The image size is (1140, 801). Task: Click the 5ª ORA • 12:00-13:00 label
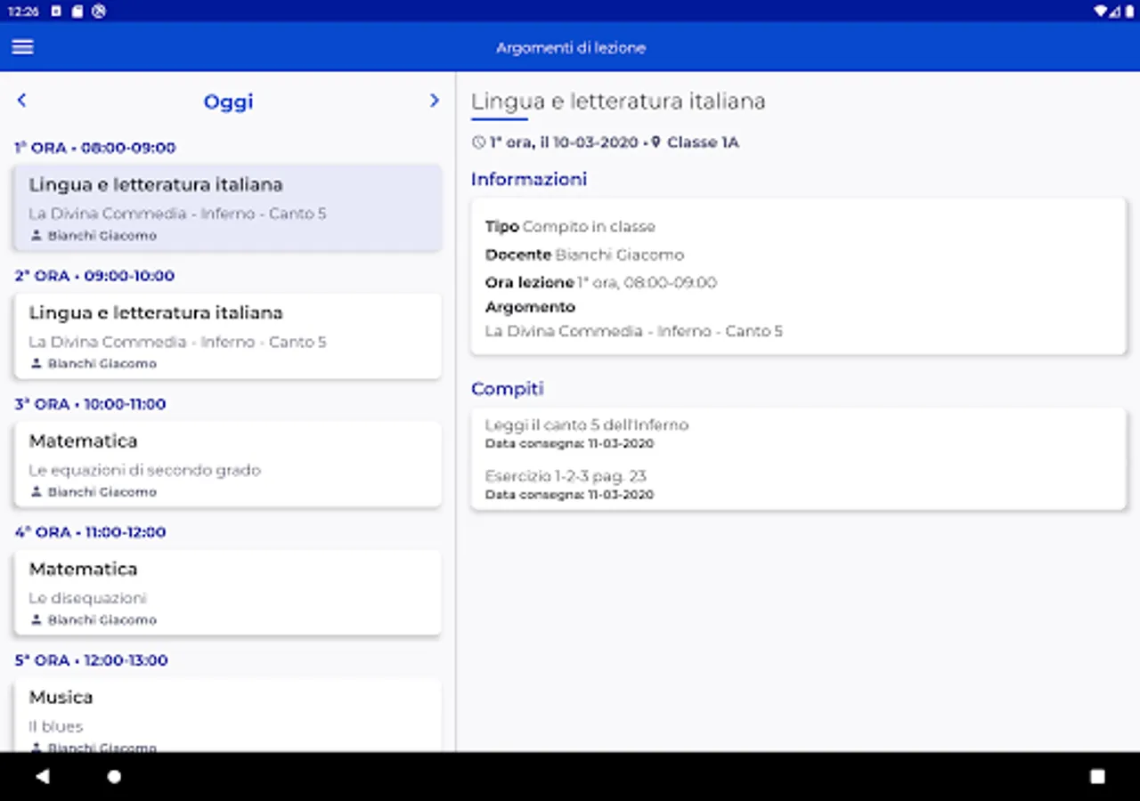(91, 660)
